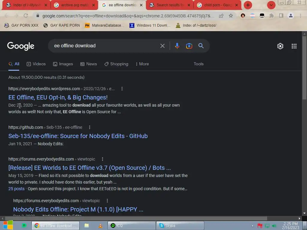This screenshot has width=307, height=230.
Task: Open 'Seb-135/ee-offline' GitHub result
Action: click(78, 136)
